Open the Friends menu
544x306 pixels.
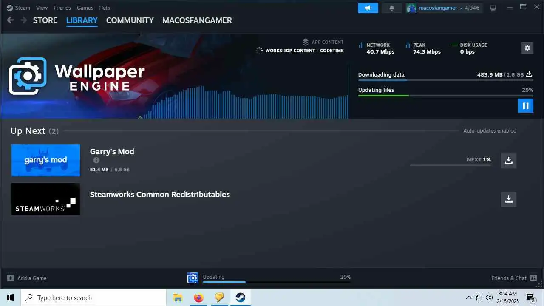[x=62, y=8]
